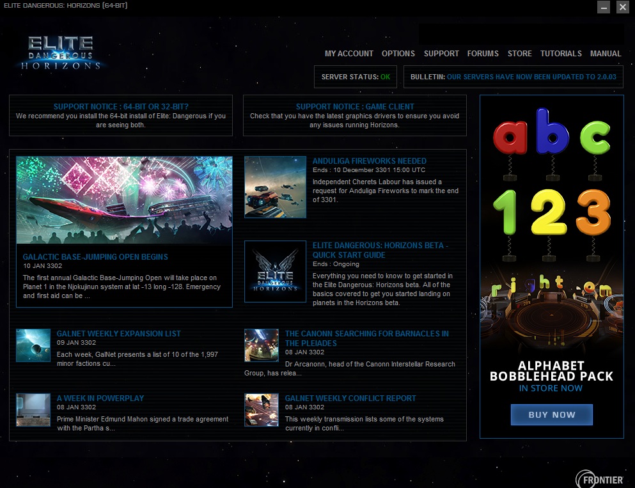Click the green number 1 bobblehead
This screenshot has height=488, width=635.
tap(505, 212)
